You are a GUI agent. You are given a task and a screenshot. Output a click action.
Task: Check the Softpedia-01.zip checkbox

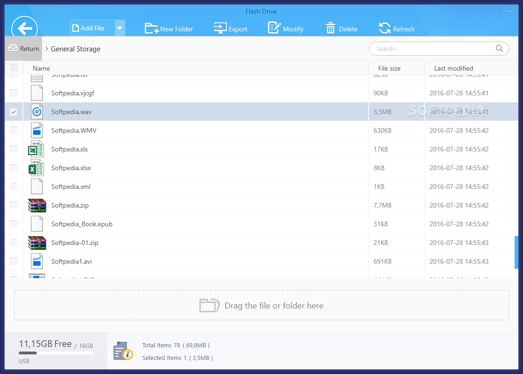[x=14, y=243]
